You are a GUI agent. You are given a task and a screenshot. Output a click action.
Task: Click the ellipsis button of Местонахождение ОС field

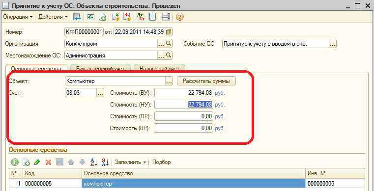162,55
